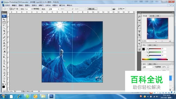Choose Intersect with Selection mode button
This screenshot has height=99, width=176.
(x=17, y=9)
